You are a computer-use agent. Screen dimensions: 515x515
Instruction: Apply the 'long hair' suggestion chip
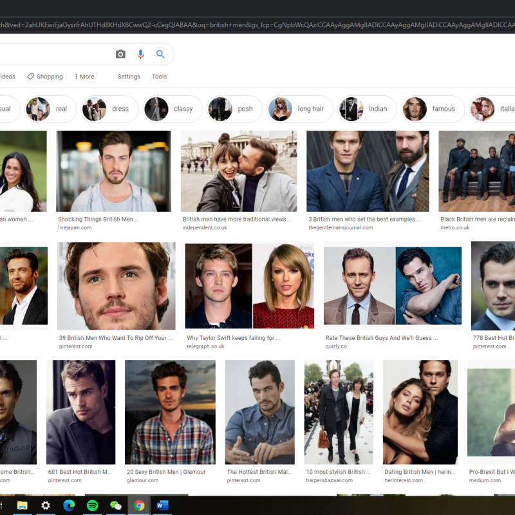(300, 109)
